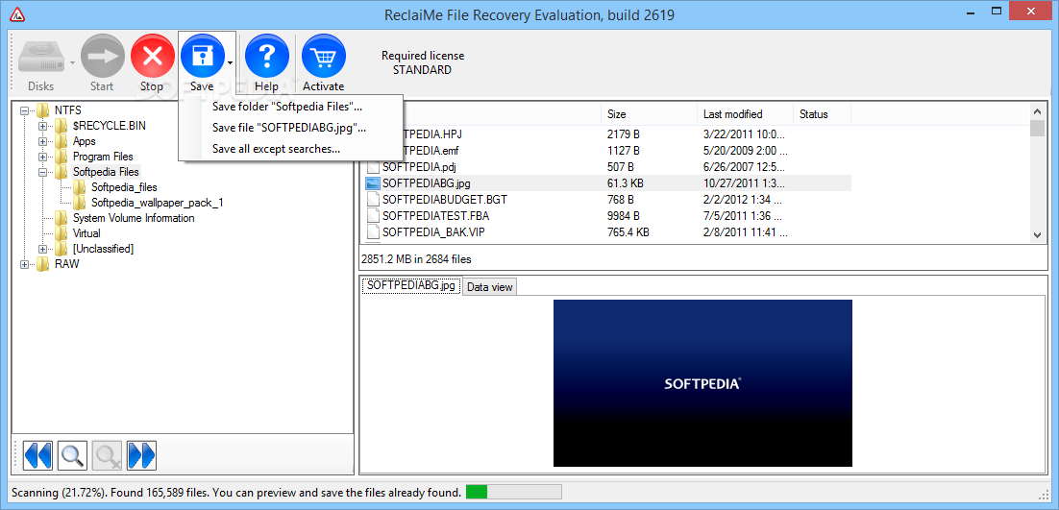Expand the Apps tree node

43,141
